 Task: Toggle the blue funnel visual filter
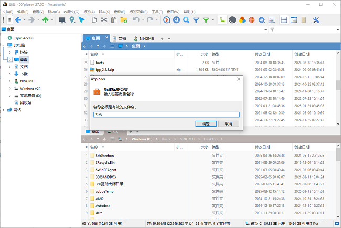click(x=196, y=20)
